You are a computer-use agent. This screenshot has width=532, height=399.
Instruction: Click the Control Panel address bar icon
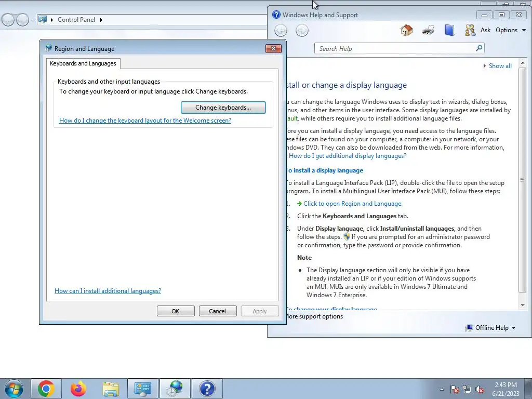click(x=43, y=20)
